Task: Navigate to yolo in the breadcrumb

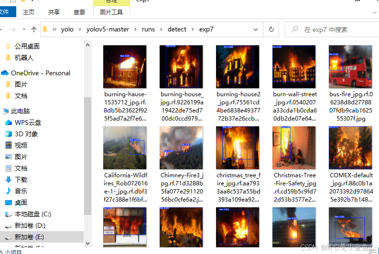Action: coord(67,29)
